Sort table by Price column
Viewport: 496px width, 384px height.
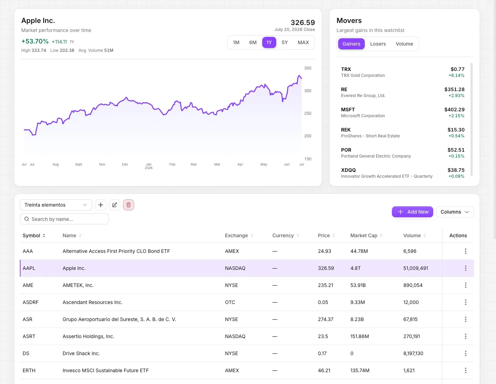327,235
